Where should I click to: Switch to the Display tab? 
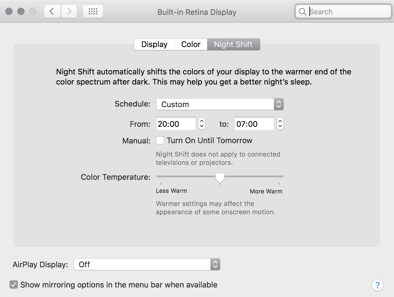point(154,44)
